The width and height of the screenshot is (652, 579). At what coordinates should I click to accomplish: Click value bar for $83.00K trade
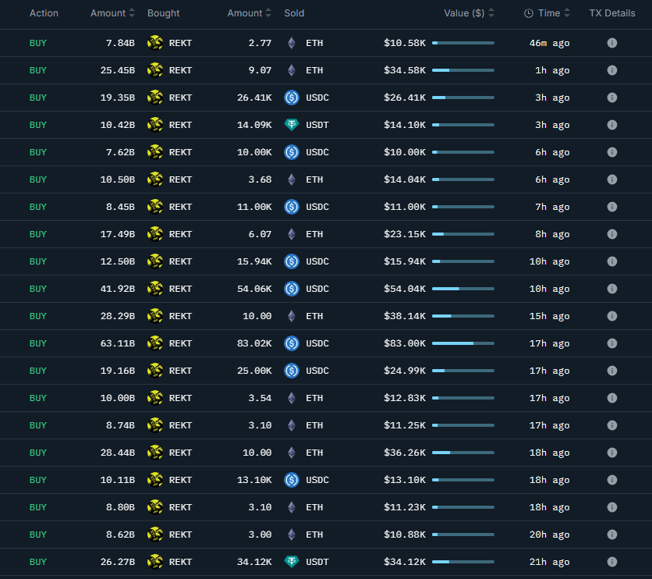(x=463, y=343)
